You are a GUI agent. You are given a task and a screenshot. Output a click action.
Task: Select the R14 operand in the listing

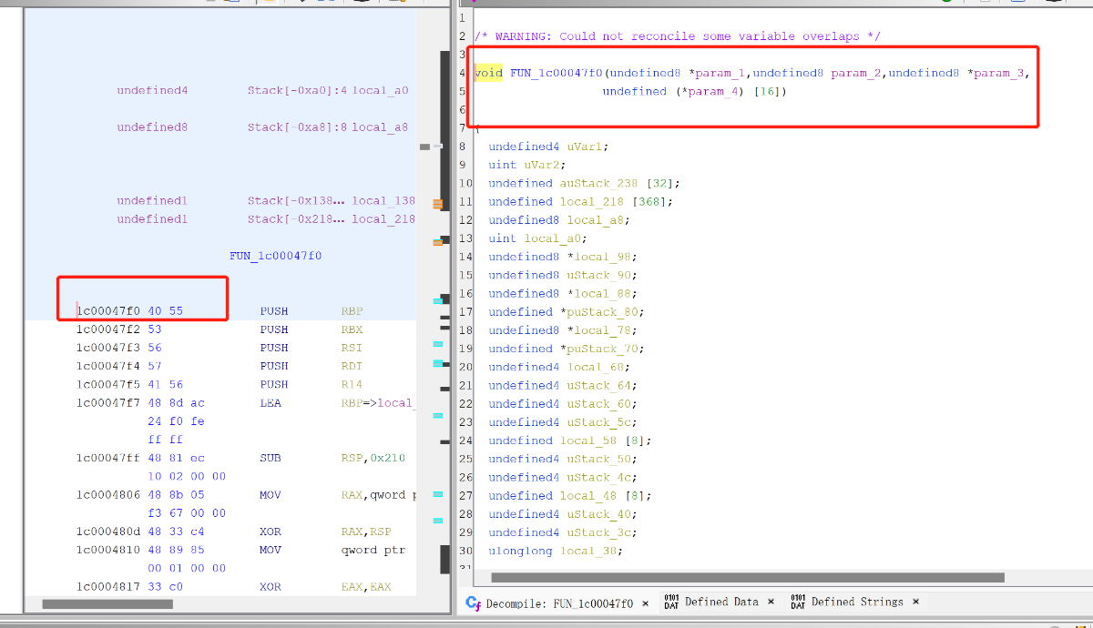click(x=352, y=384)
